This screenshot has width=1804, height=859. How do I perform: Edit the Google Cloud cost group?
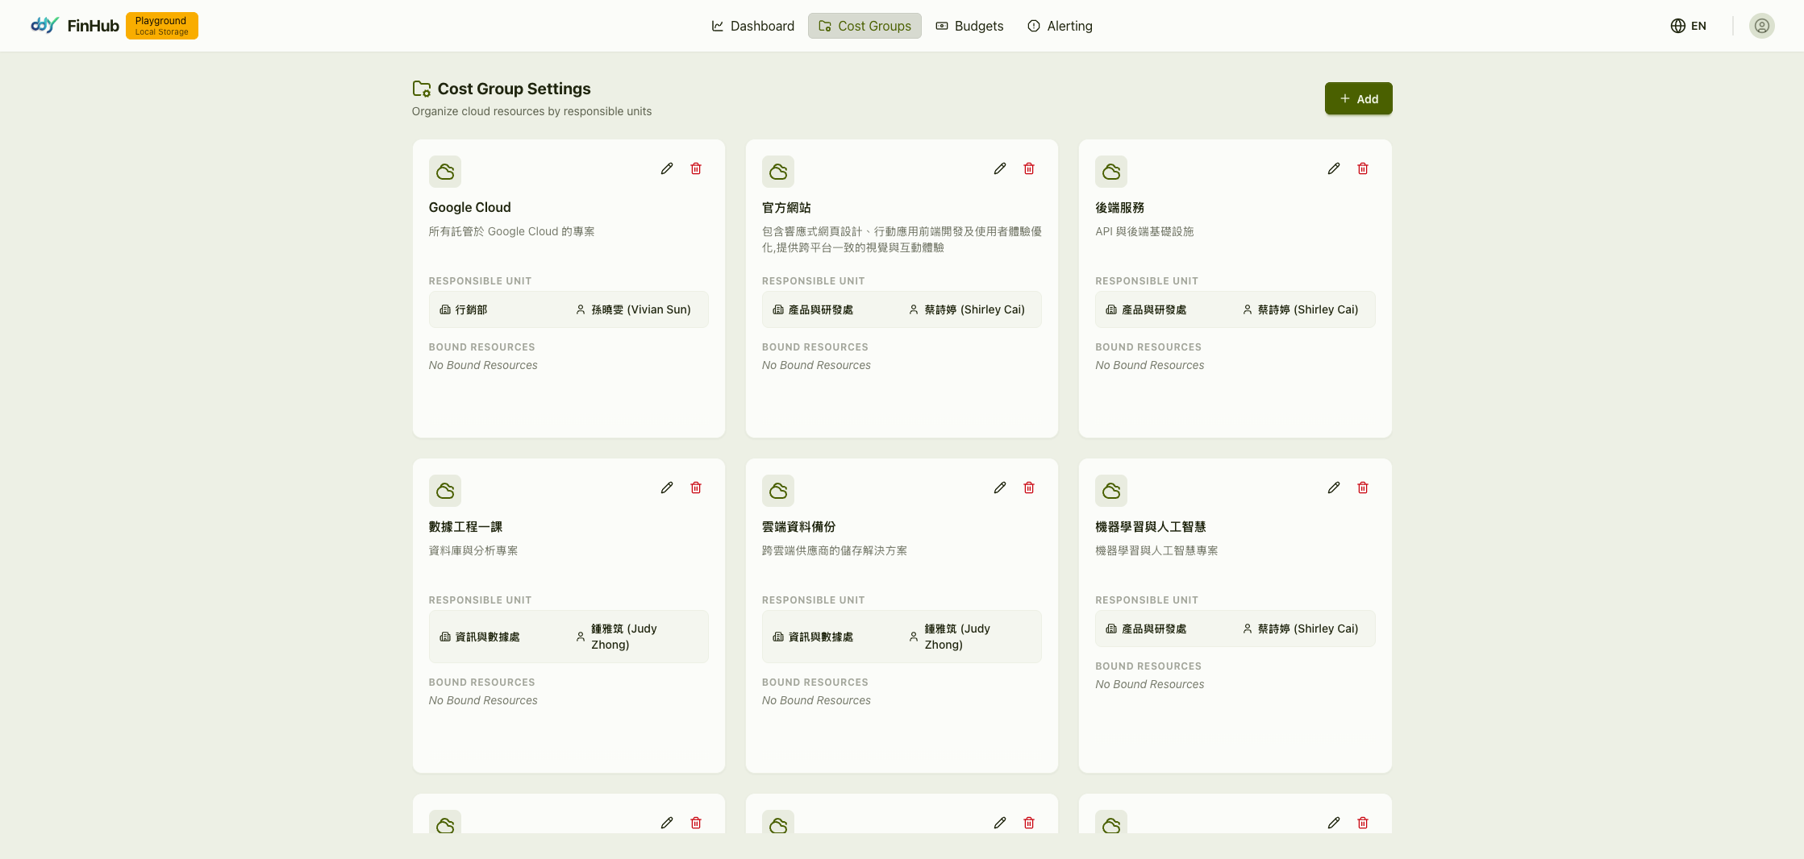click(x=666, y=168)
